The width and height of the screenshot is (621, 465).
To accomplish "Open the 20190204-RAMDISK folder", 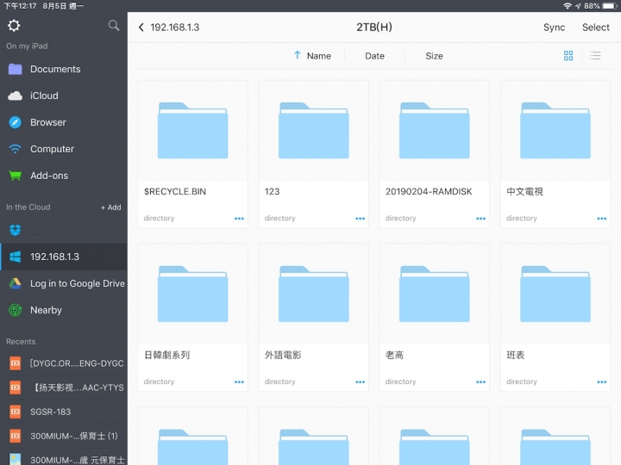I will pyautogui.click(x=434, y=154).
